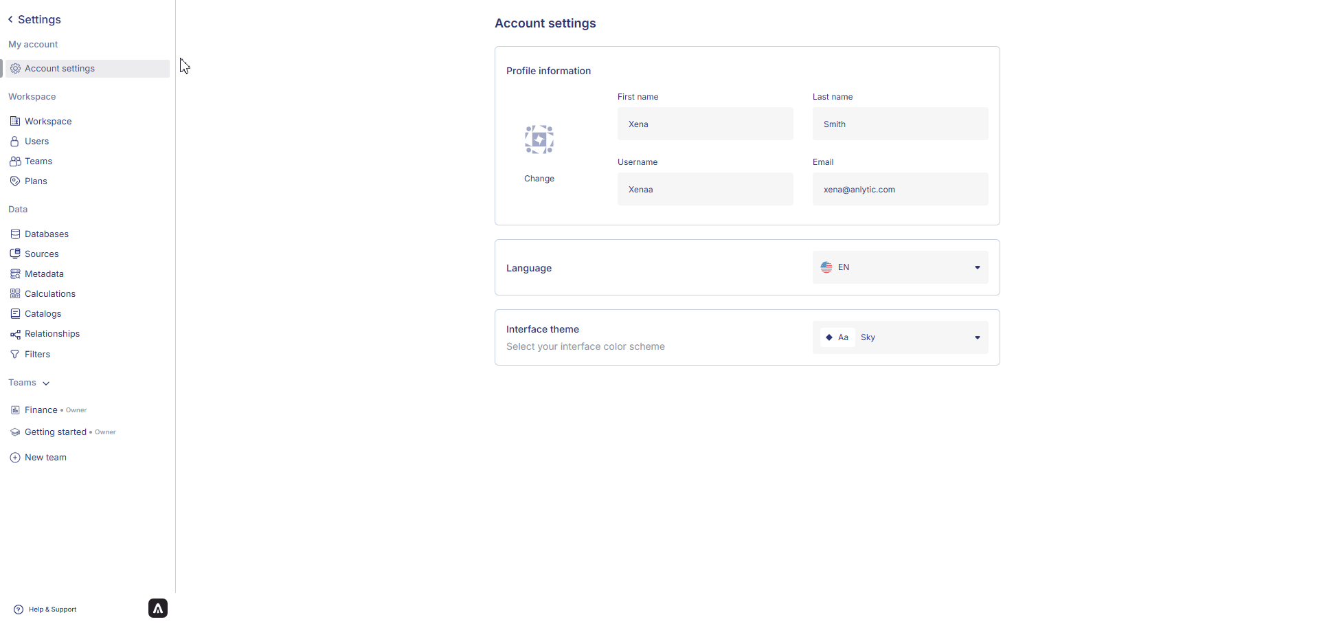Viewport: 1319px width, 626px height.
Task: Click the Filters funnel icon
Action: pos(15,355)
